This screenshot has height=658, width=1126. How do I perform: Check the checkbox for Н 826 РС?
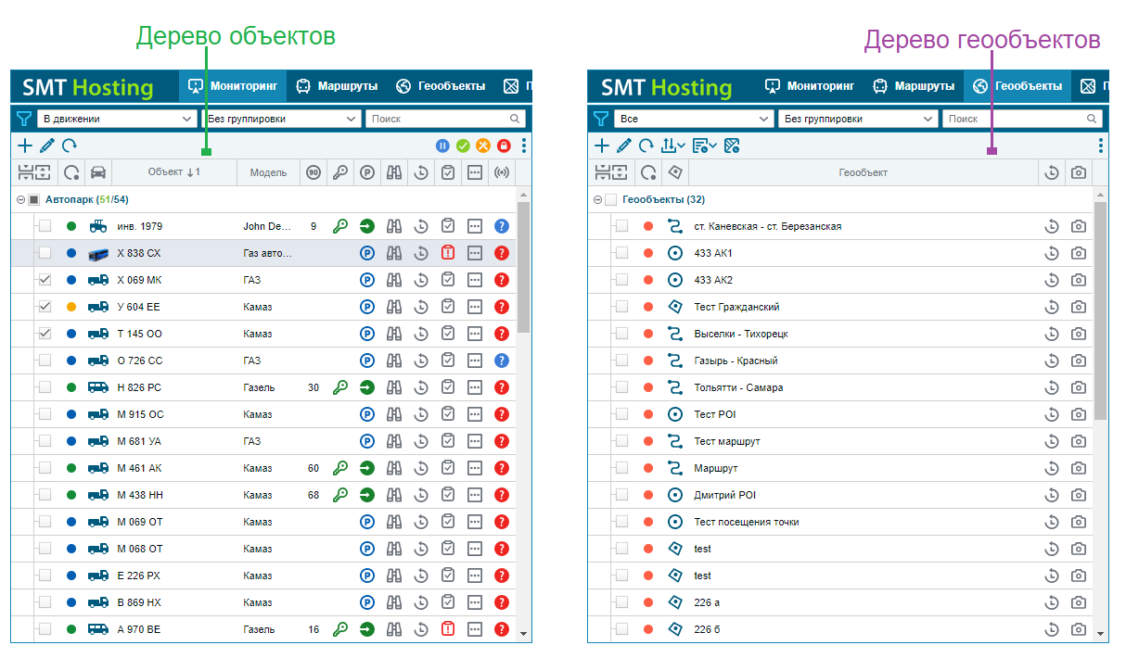(45, 387)
